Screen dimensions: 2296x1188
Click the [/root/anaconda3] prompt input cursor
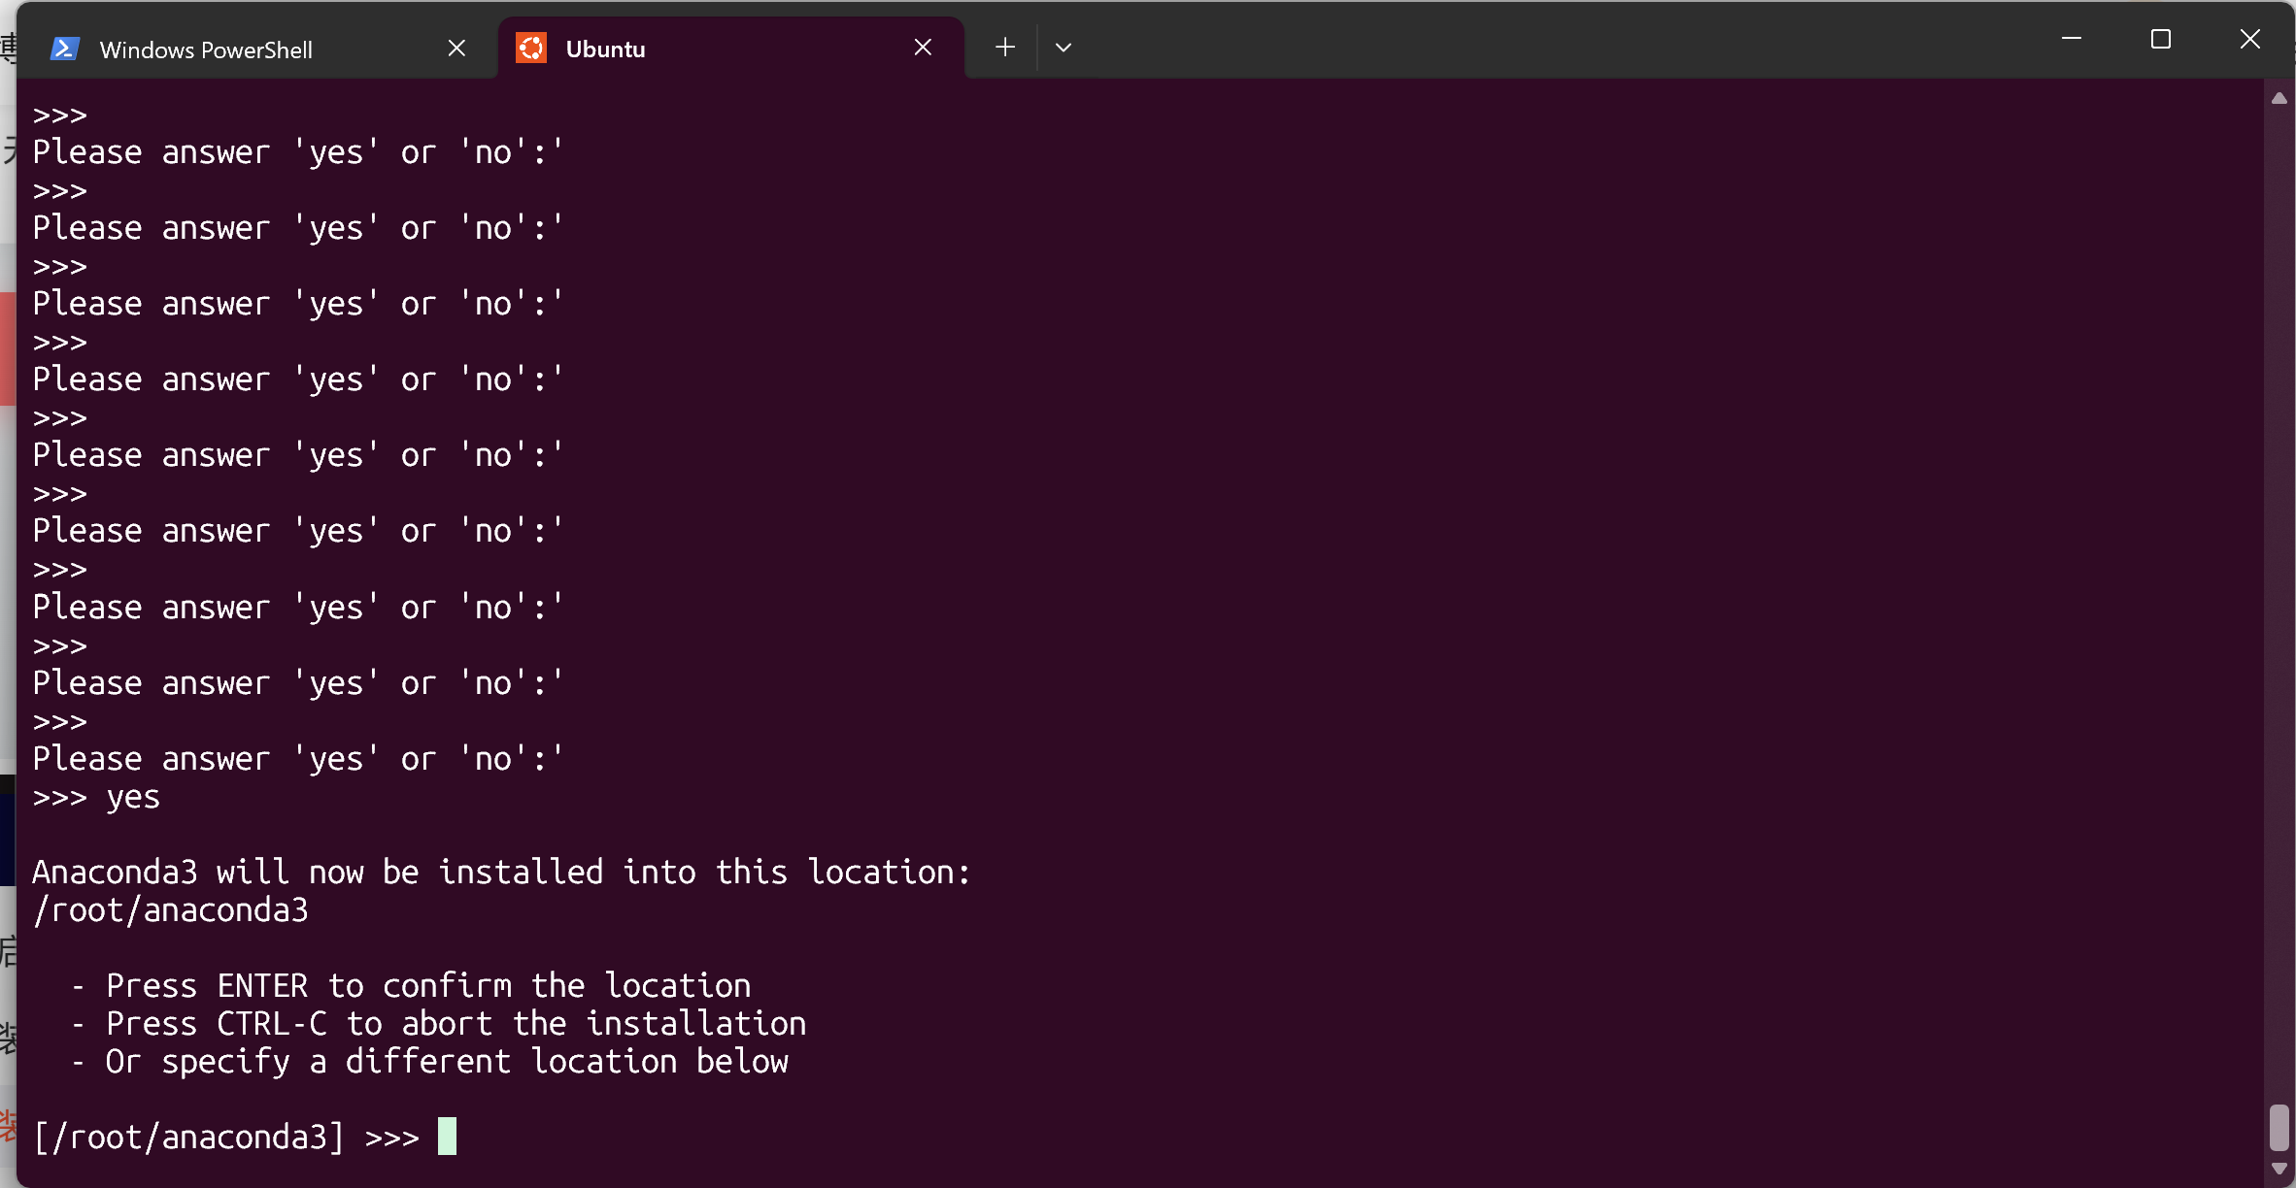[447, 1137]
